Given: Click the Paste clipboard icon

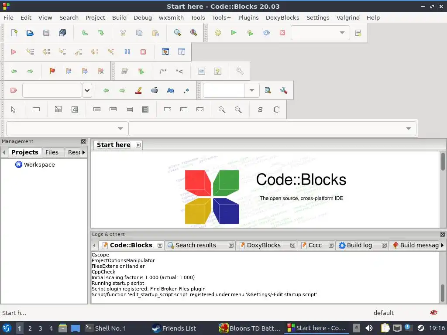Looking at the screenshot, I should (155, 33).
